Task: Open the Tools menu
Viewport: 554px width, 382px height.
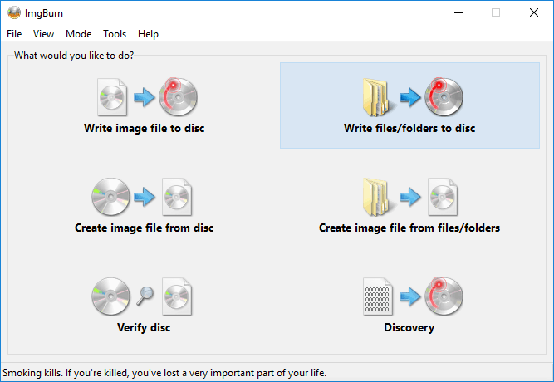Action: click(115, 34)
